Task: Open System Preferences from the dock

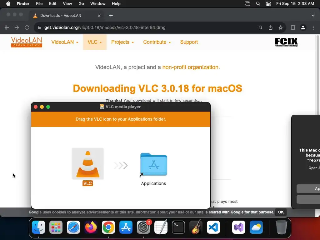Action: (x=143, y=227)
